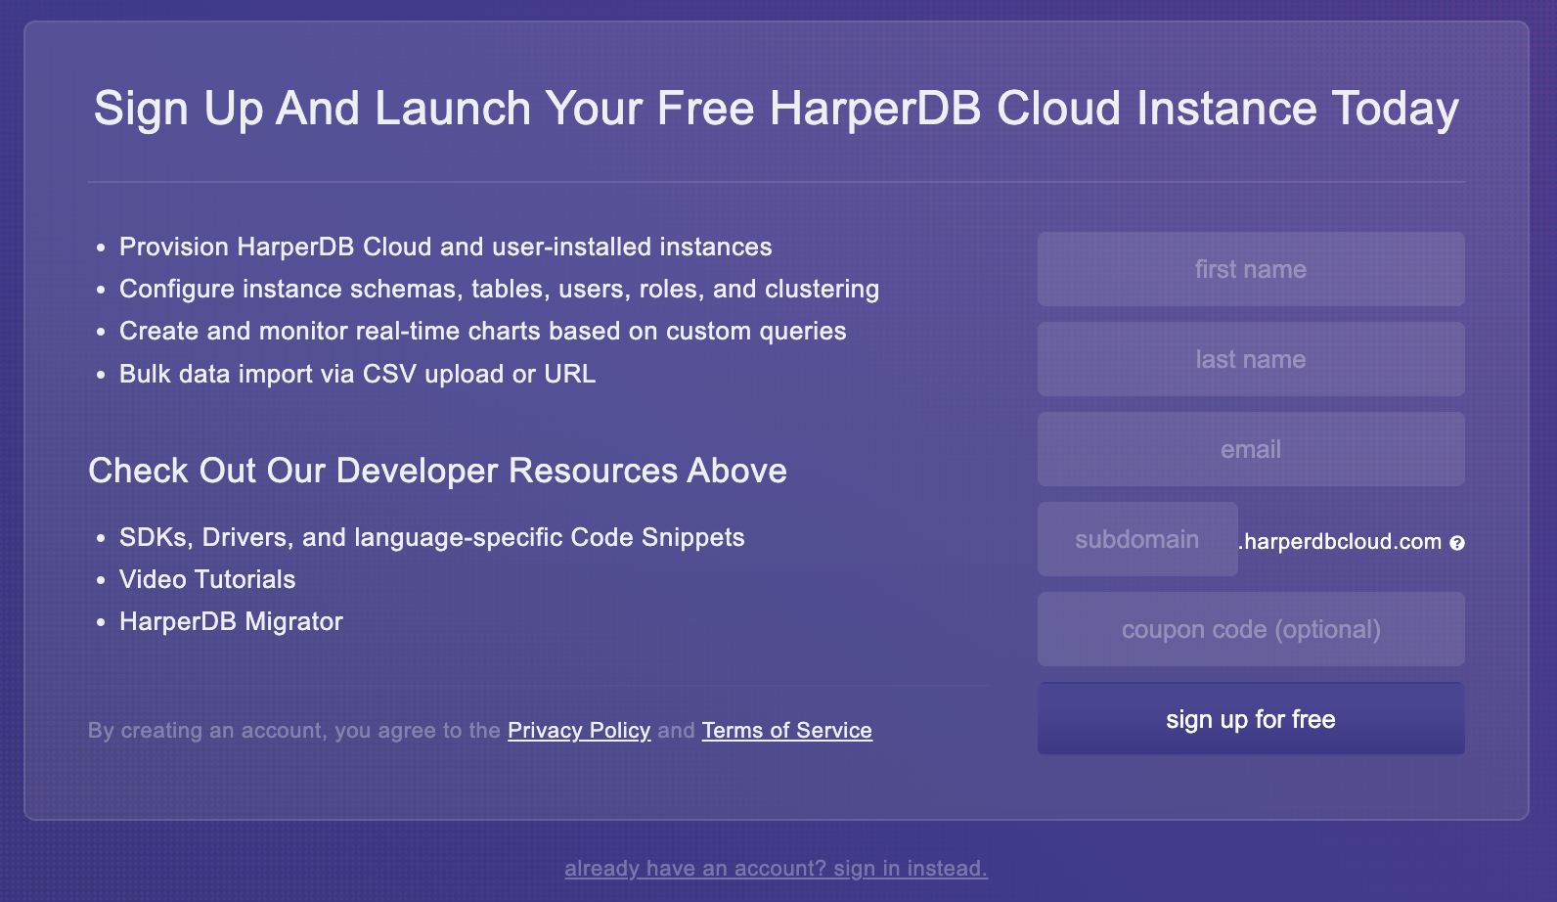The height and width of the screenshot is (902, 1557).
Task: Open the subdomain help question-mark icon
Action: click(1457, 543)
